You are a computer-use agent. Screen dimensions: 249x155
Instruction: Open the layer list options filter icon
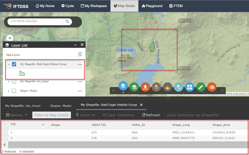tap(80, 55)
